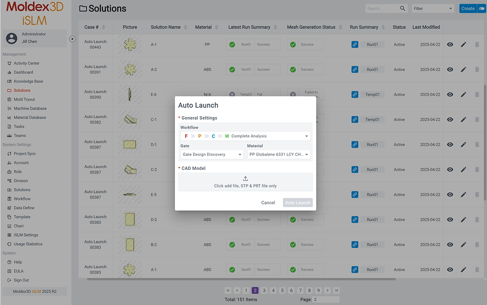This screenshot has height=305, width=487.
Task: Collapse the sidebar with arrow button
Action: (x=72, y=39)
